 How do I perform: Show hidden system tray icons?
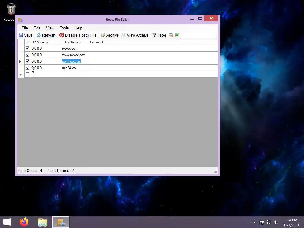coord(254,222)
